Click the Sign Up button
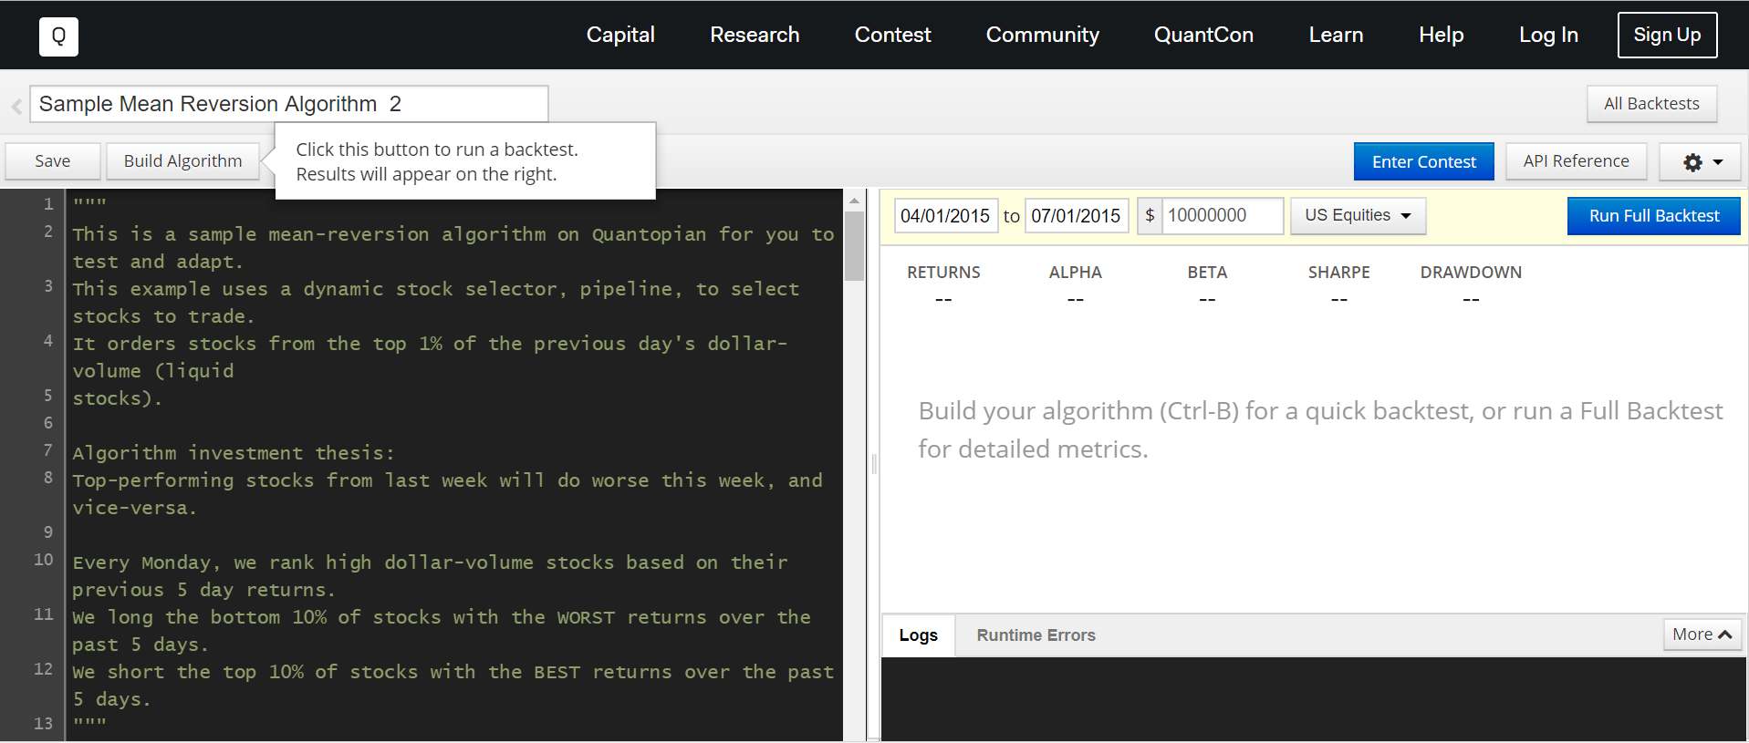This screenshot has width=1749, height=743. (x=1667, y=35)
